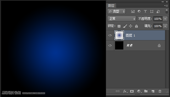This screenshot has width=170, height=97.
Task: Lock position move-arrows icon
Action: [130, 26]
